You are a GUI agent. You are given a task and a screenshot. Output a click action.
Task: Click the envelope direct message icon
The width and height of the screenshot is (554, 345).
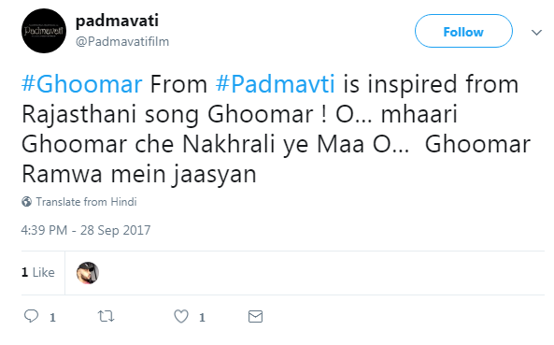point(255,316)
